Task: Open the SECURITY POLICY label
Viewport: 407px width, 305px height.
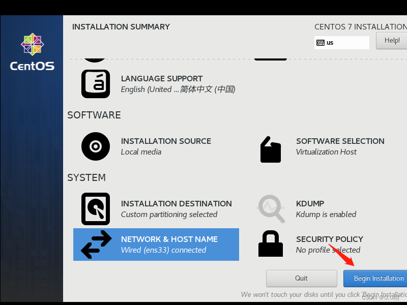Action: pyautogui.click(x=330, y=239)
